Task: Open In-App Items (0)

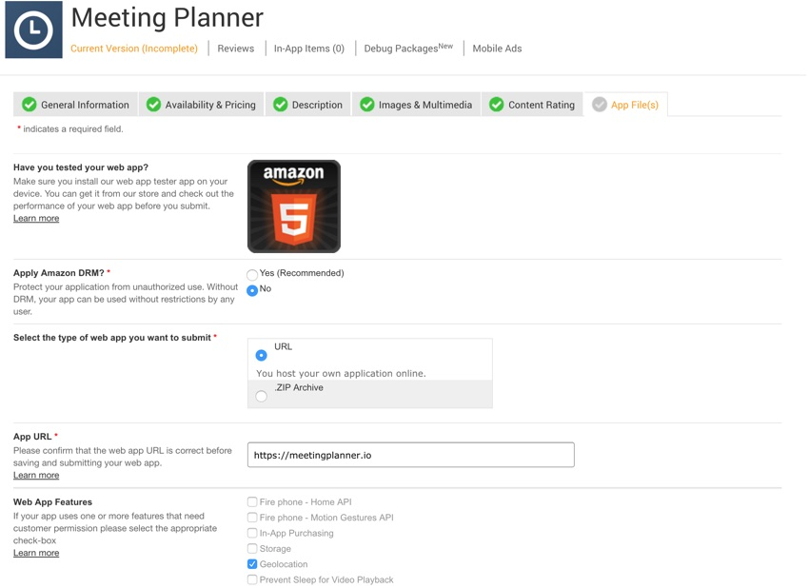Action: (309, 49)
